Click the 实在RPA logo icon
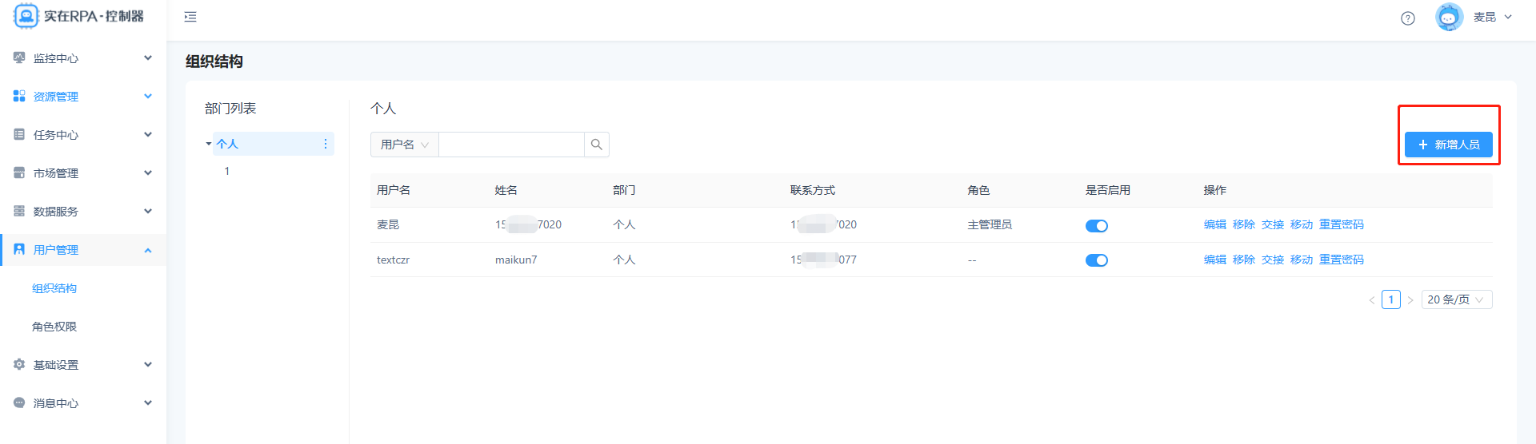The image size is (1536, 444). (x=26, y=16)
